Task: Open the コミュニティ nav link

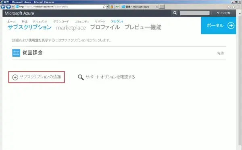Action: tap(82, 22)
